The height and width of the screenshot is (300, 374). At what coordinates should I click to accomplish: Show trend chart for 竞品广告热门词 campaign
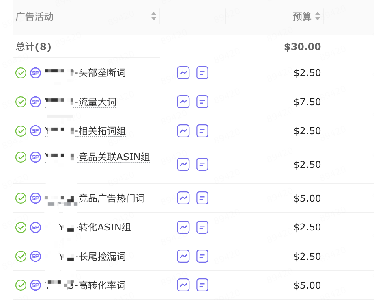point(183,198)
